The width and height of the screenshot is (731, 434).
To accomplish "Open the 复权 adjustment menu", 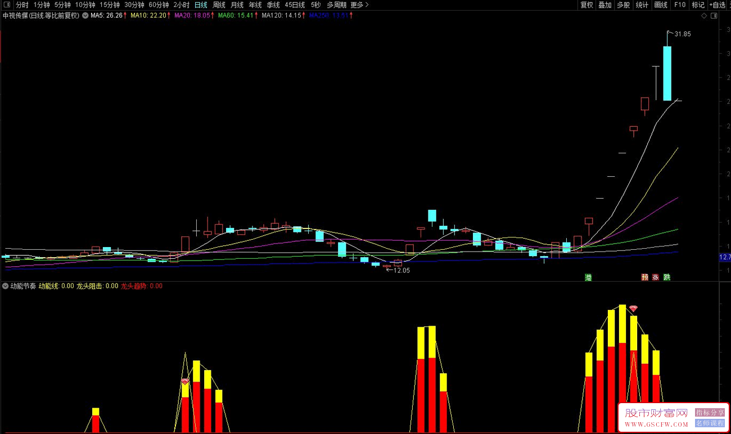I will (586, 5).
